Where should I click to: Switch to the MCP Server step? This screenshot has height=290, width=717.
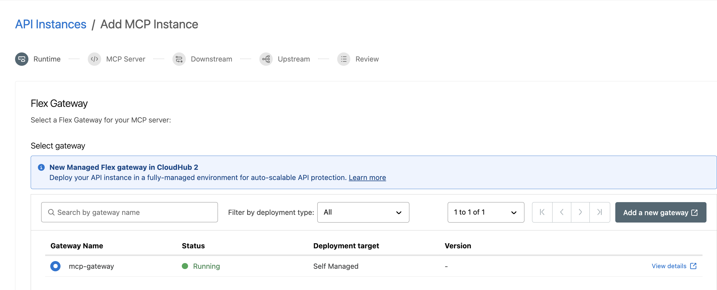pos(126,59)
